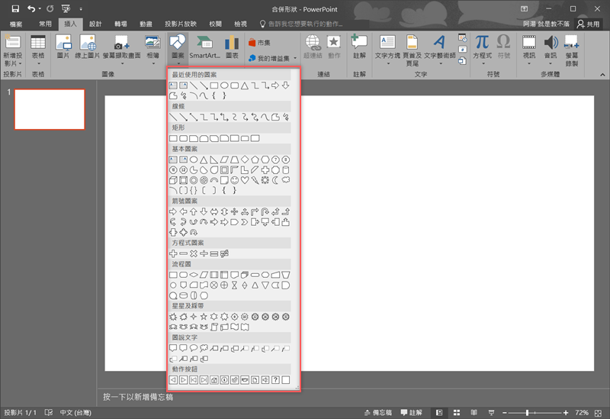610x419 pixels.
Task: Switch to Slide Sorter view in status bar
Action: 455,412
